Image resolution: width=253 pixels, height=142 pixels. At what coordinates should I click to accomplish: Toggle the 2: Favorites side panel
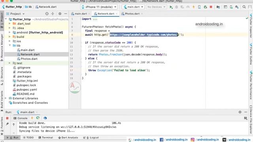click(2, 126)
